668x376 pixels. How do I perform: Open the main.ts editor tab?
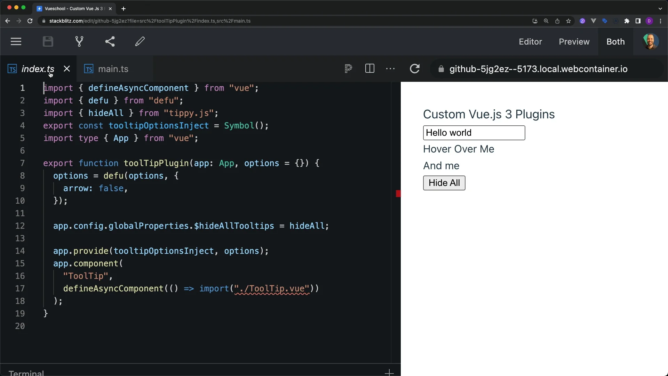pyautogui.click(x=113, y=69)
